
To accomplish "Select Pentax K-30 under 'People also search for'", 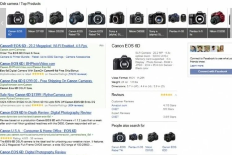I will pos(136,140).
